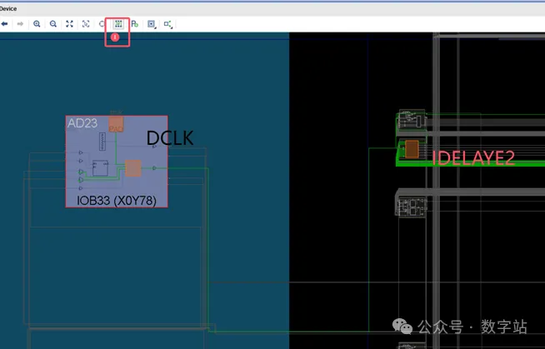Viewport: 545px width, 349px height.
Task: Click the circular refresh toolbar icon
Action: click(102, 24)
